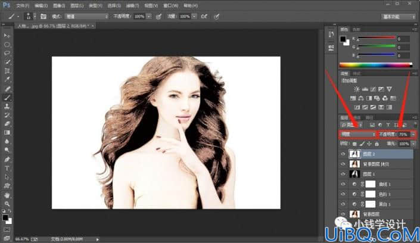Close the document tab
Viewport: 420px width, 243px height.
pos(93,26)
